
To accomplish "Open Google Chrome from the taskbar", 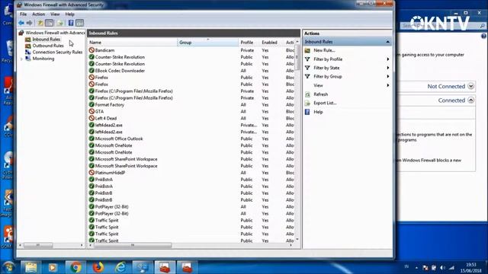I will coord(75,267).
